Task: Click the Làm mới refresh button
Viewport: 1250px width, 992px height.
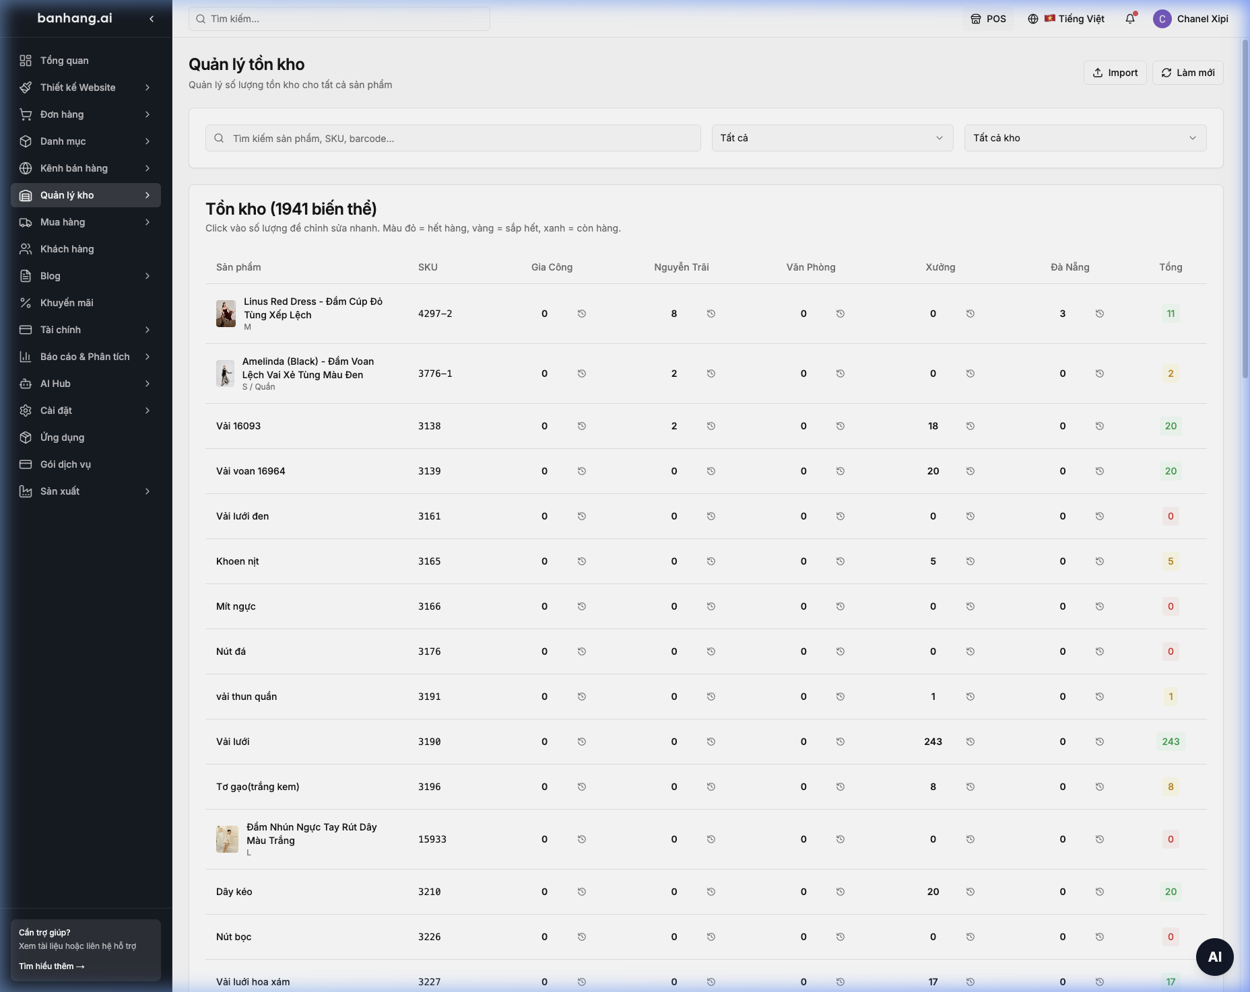Action: pos(1187,73)
